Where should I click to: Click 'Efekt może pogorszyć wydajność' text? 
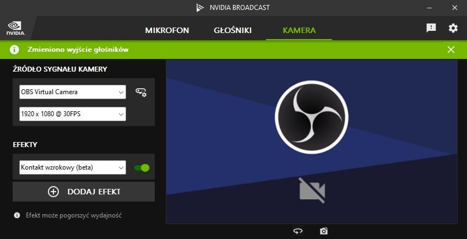click(x=74, y=215)
